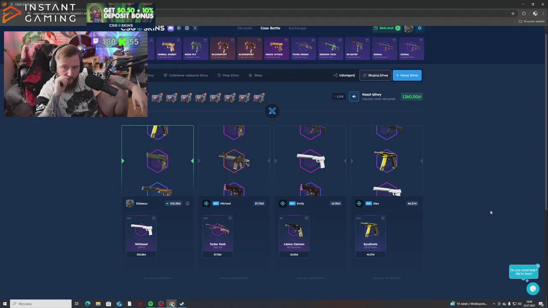Click Alex's 46.37zł total
The image size is (548, 308).
point(412,204)
